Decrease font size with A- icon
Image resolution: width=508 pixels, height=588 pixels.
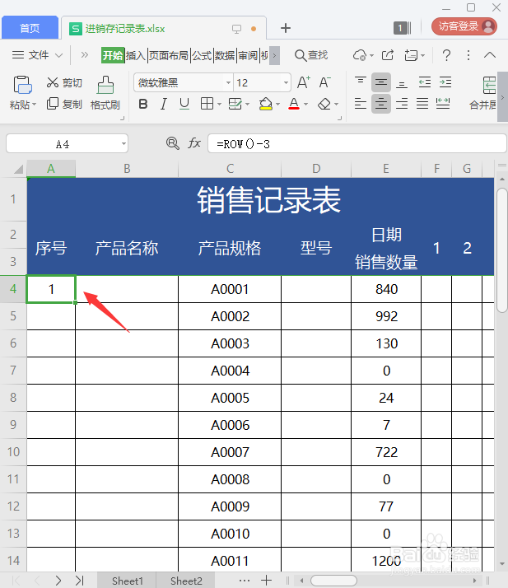pyautogui.click(x=324, y=82)
